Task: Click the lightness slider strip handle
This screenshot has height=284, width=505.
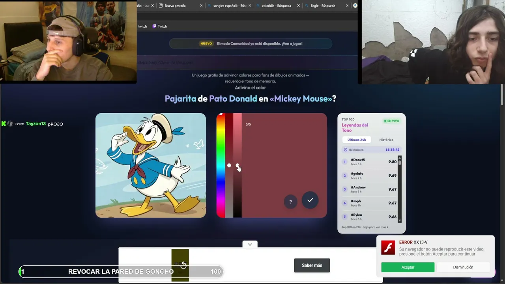Action: 238,165
